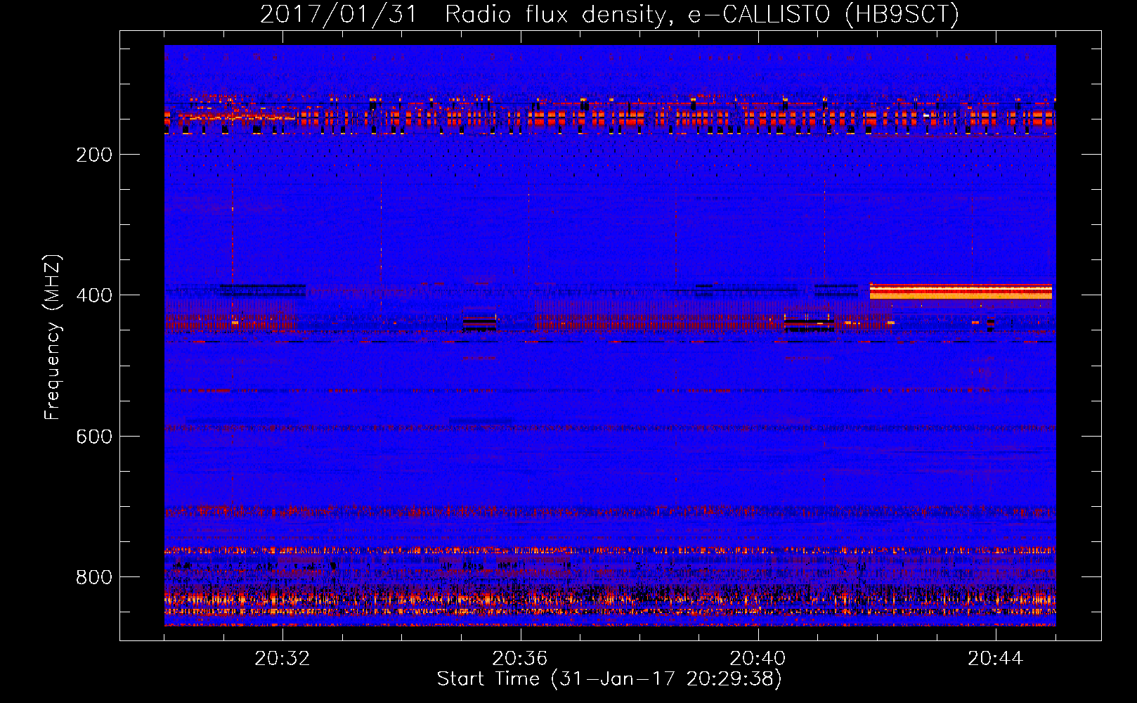Click the bright yellow burst band near 400 MHz

(961, 291)
